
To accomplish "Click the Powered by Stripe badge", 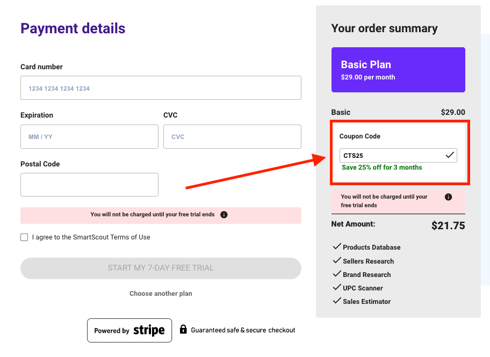I will coord(129,330).
